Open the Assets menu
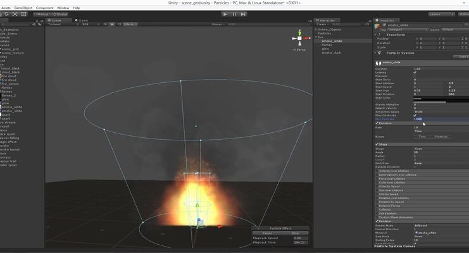469x253 pixels. (x=6, y=8)
